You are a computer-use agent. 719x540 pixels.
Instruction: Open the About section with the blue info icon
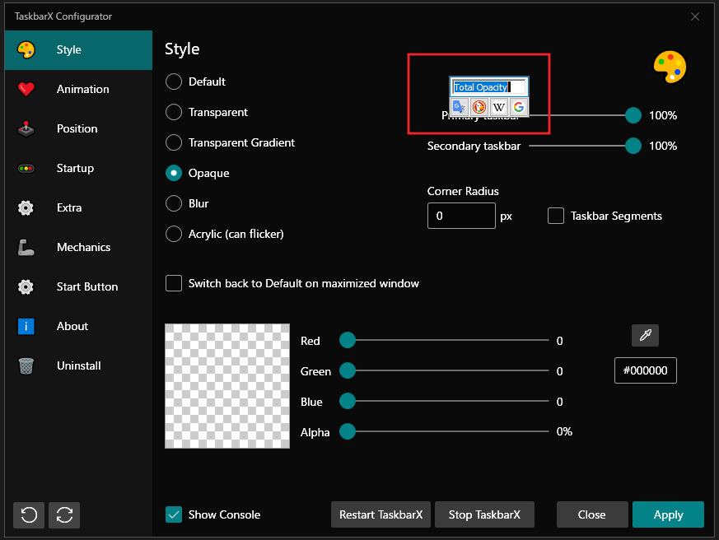[78, 326]
